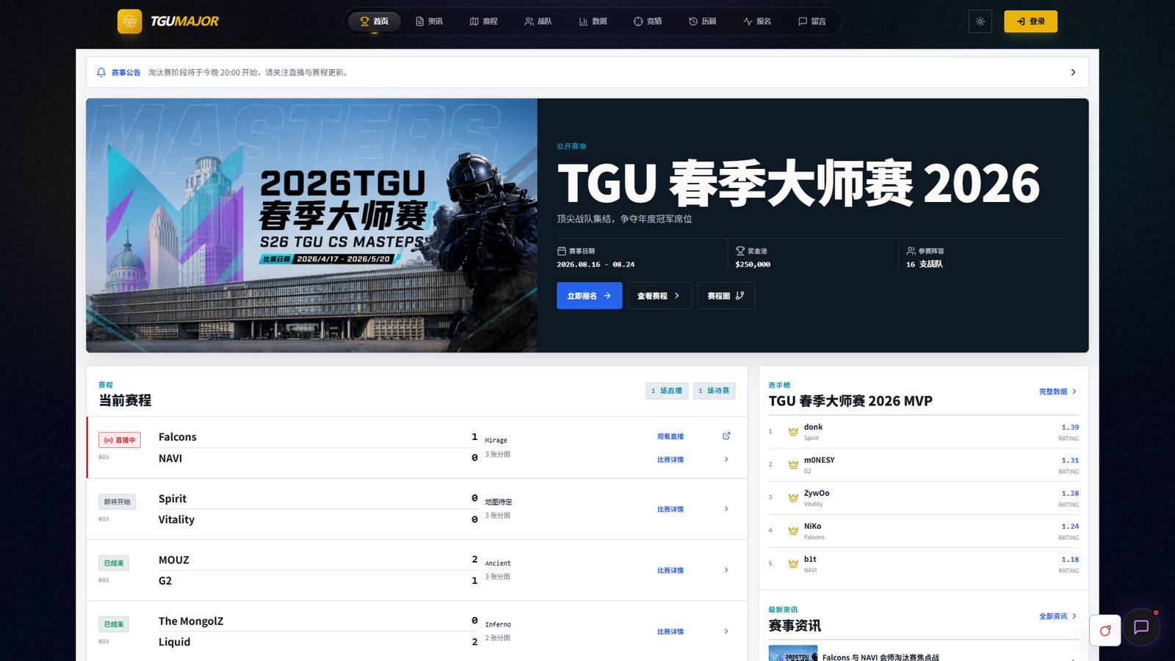The width and height of the screenshot is (1175, 661).
Task: Click the TGU Major logo icon
Action: pos(130,21)
